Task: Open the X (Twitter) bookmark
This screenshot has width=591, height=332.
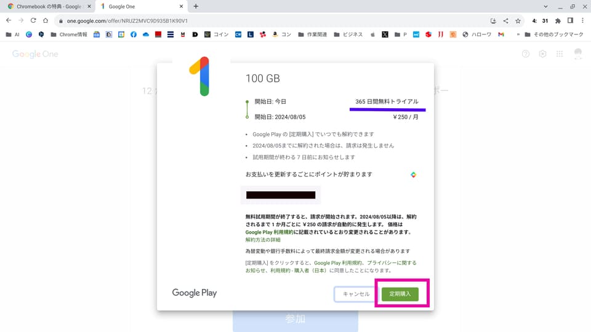Action: click(385, 34)
